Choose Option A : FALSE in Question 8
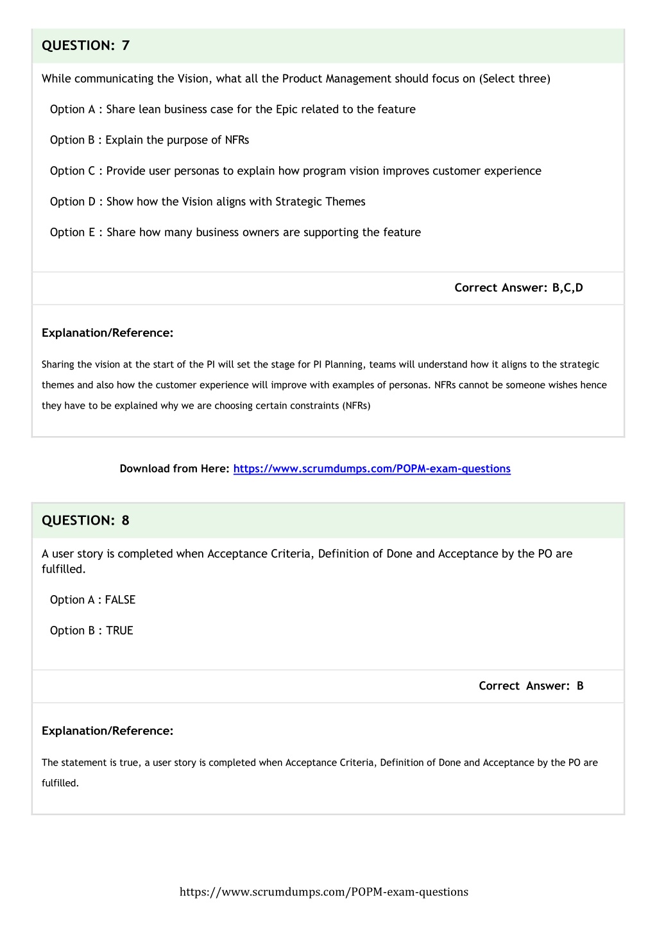 click(x=93, y=600)
